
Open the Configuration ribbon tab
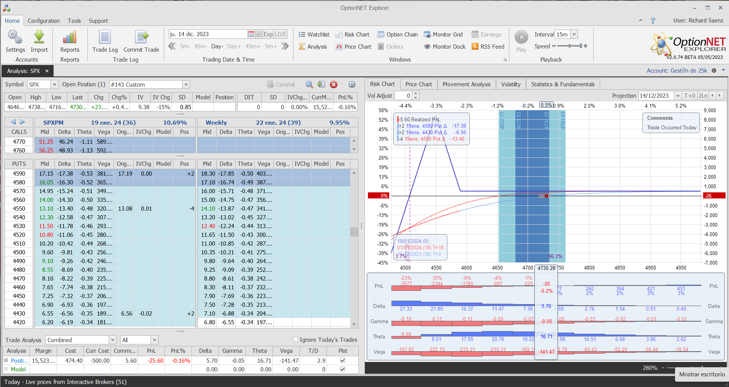pos(43,21)
